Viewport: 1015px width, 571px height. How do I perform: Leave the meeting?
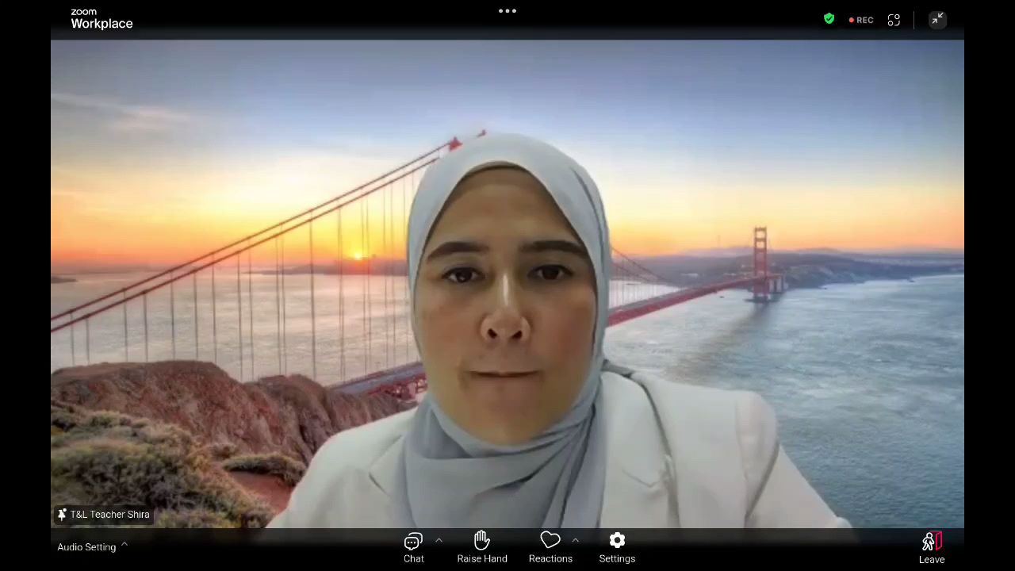click(932, 548)
